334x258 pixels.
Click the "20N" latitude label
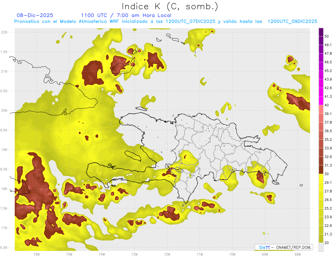(4, 110)
